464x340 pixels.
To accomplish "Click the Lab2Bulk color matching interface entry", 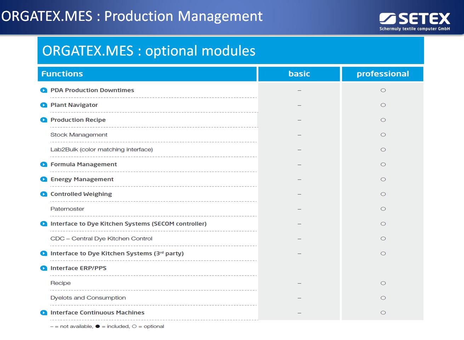I will point(102,150).
